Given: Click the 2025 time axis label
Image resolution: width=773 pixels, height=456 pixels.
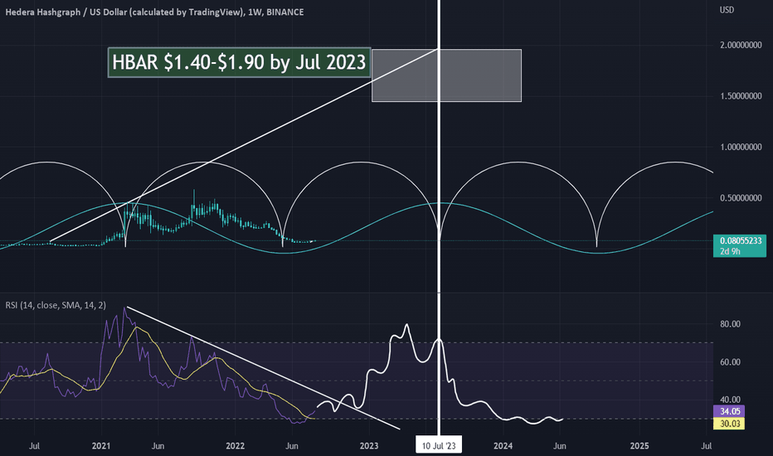Looking at the screenshot, I should (x=639, y=446).
